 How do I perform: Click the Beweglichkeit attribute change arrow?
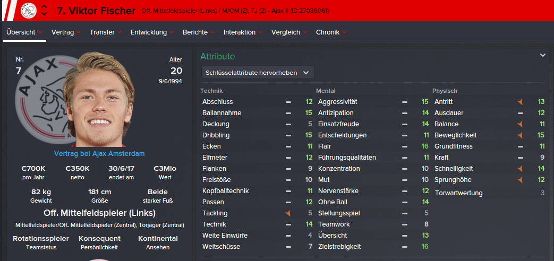[x=520, y=135]
